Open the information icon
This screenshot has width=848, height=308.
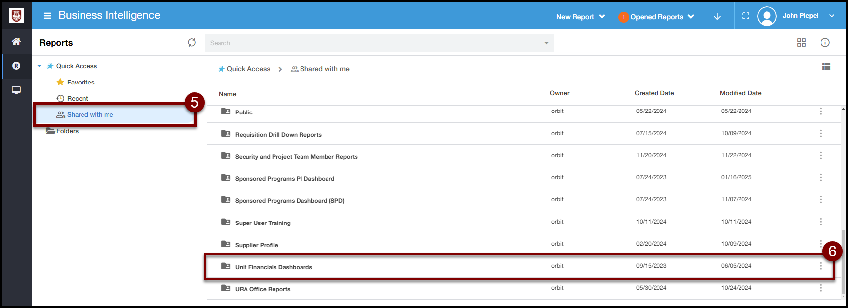825,43
